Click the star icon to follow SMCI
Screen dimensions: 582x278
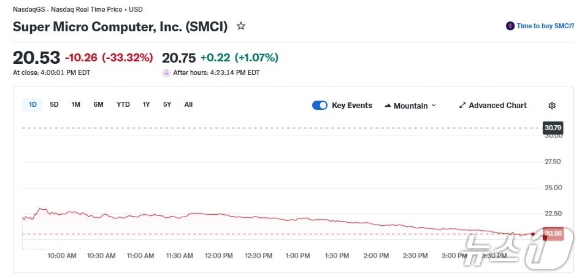(x=241, y=26)
